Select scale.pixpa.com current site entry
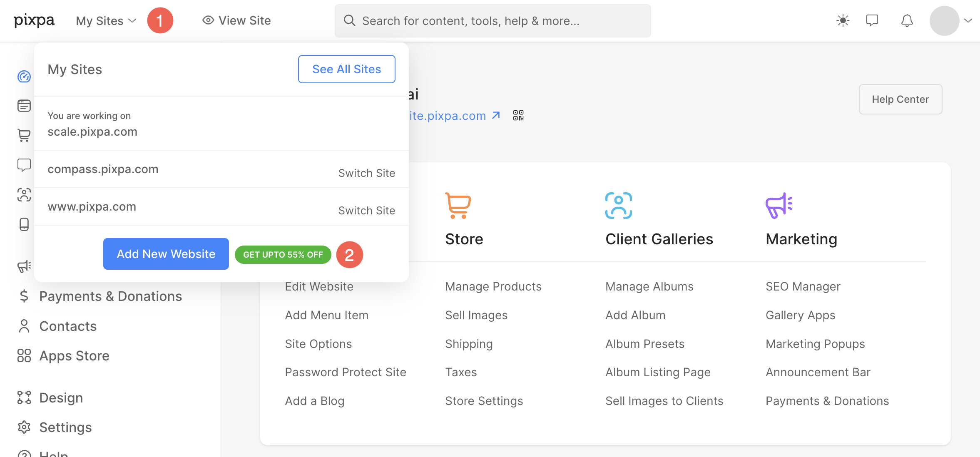Screen dimensions: 980x457 pos(92,132)
